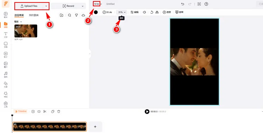Switch to the My Cloud tab
The height and width of the screenshot is (133, 263).
34,15
